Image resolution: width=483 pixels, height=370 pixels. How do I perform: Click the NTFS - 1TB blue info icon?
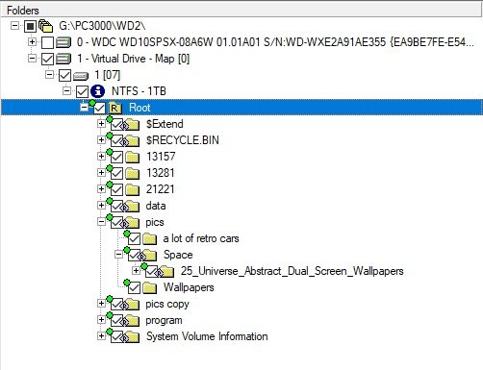97,91
